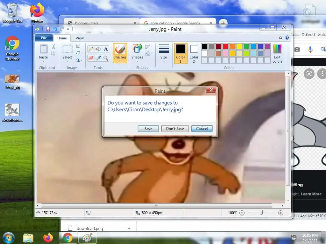This screenshot has height=244, width=326.
Task: Click the Paint application menu icon in title bar
Action: (x=38, y=29)
